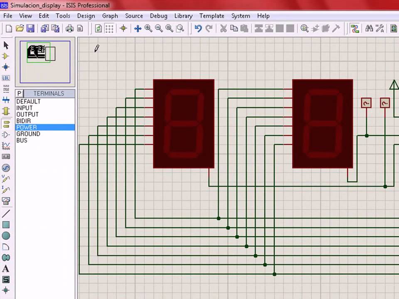Image resolution: width=399 pixels, height=299 pixels.
Task: Select the 2D Symbols S tool
Action: (6, 279)
